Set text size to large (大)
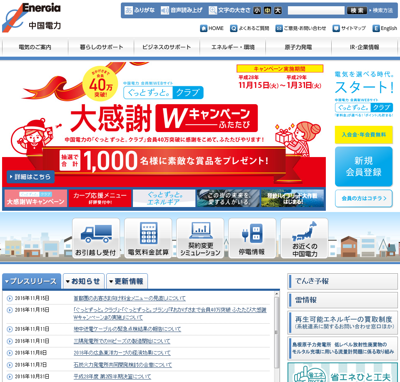This screenshot has height=382, width=400. [x=278, y=10]
